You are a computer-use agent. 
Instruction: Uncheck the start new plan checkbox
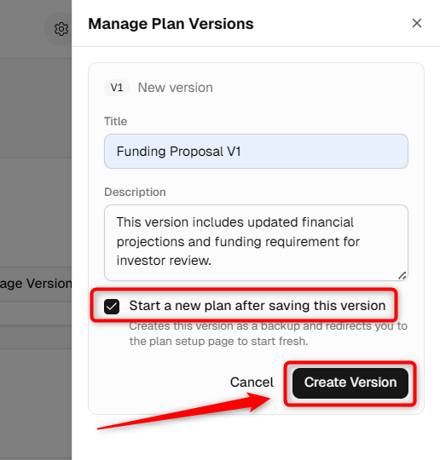point(112,307)
